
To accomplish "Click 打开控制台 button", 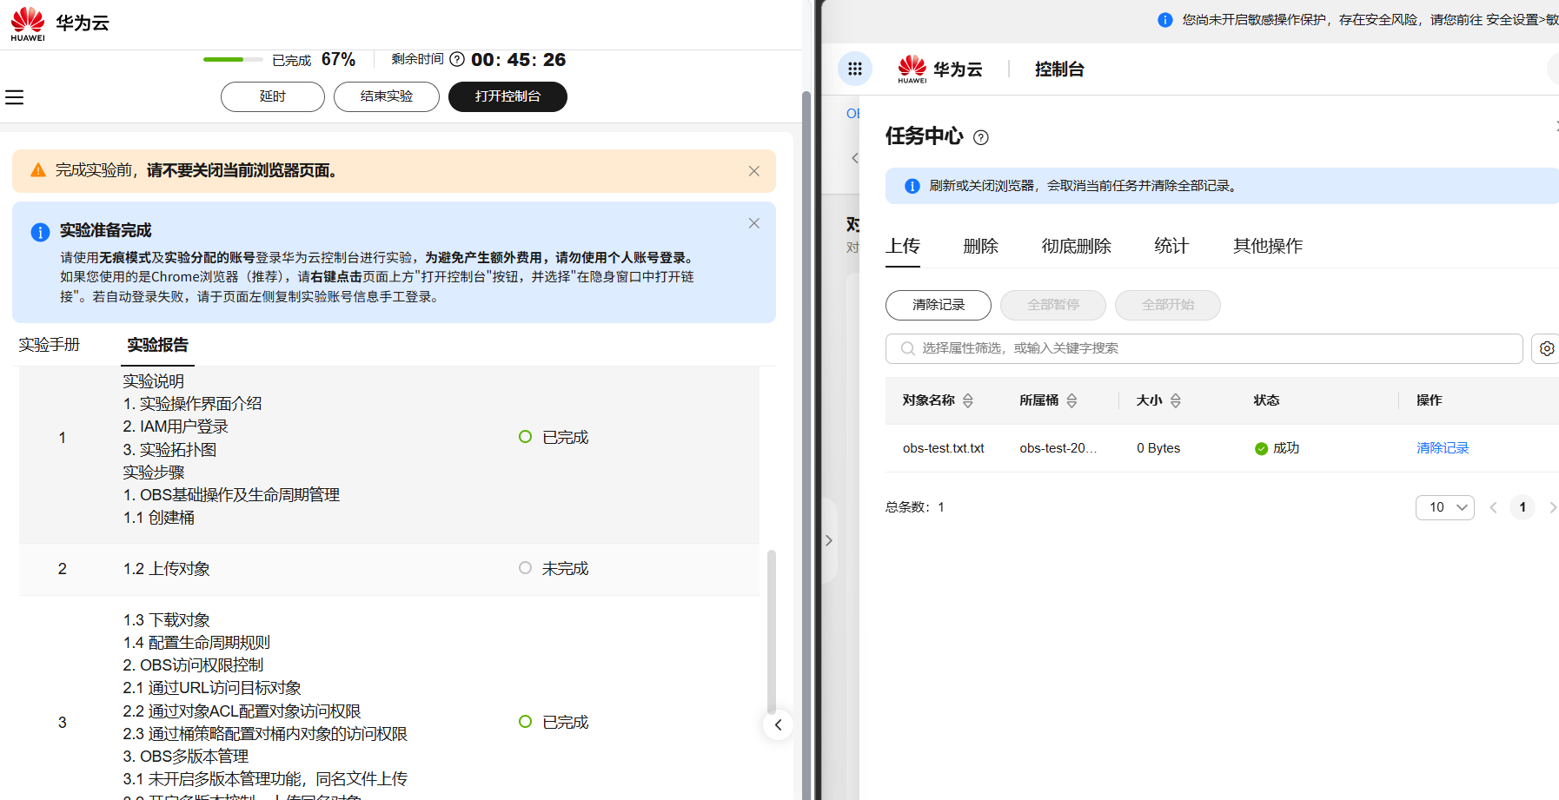I will coord(508,96).
